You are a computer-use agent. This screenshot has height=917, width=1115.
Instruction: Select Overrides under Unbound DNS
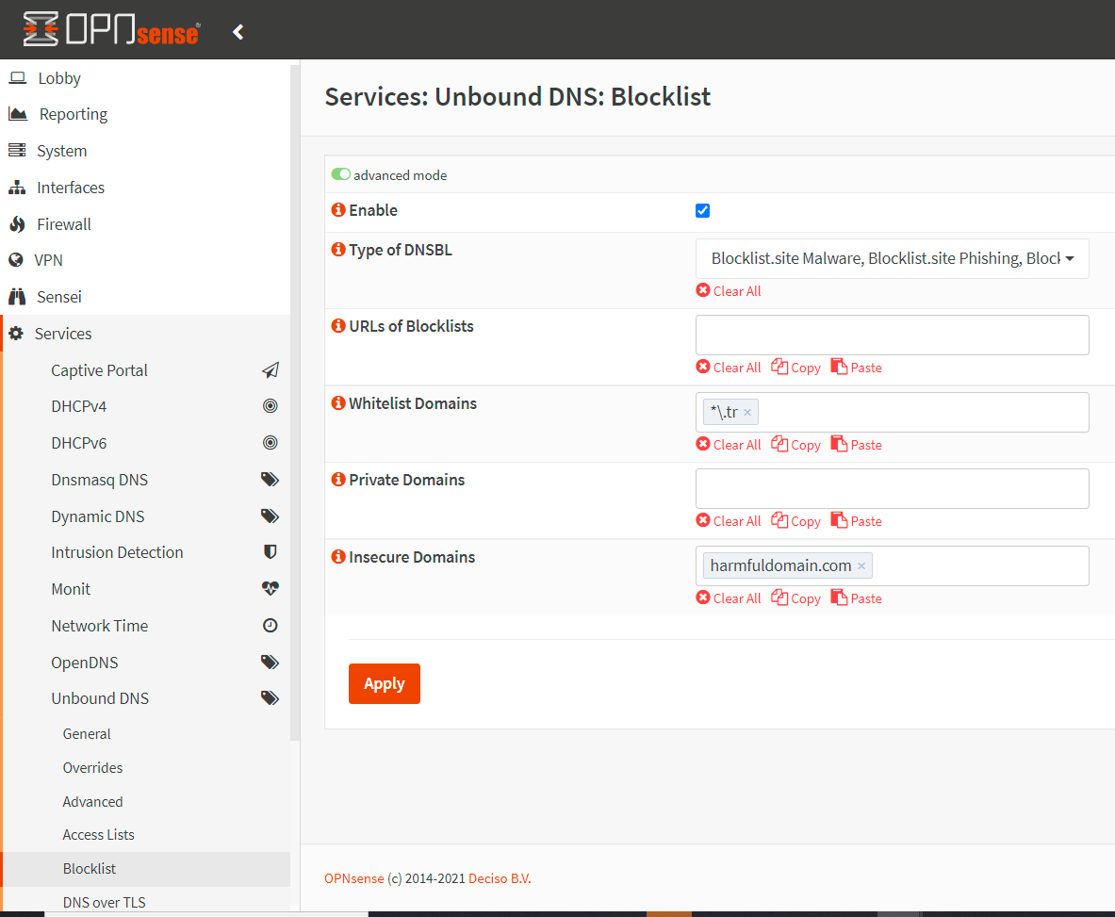[x=92, y=767]
